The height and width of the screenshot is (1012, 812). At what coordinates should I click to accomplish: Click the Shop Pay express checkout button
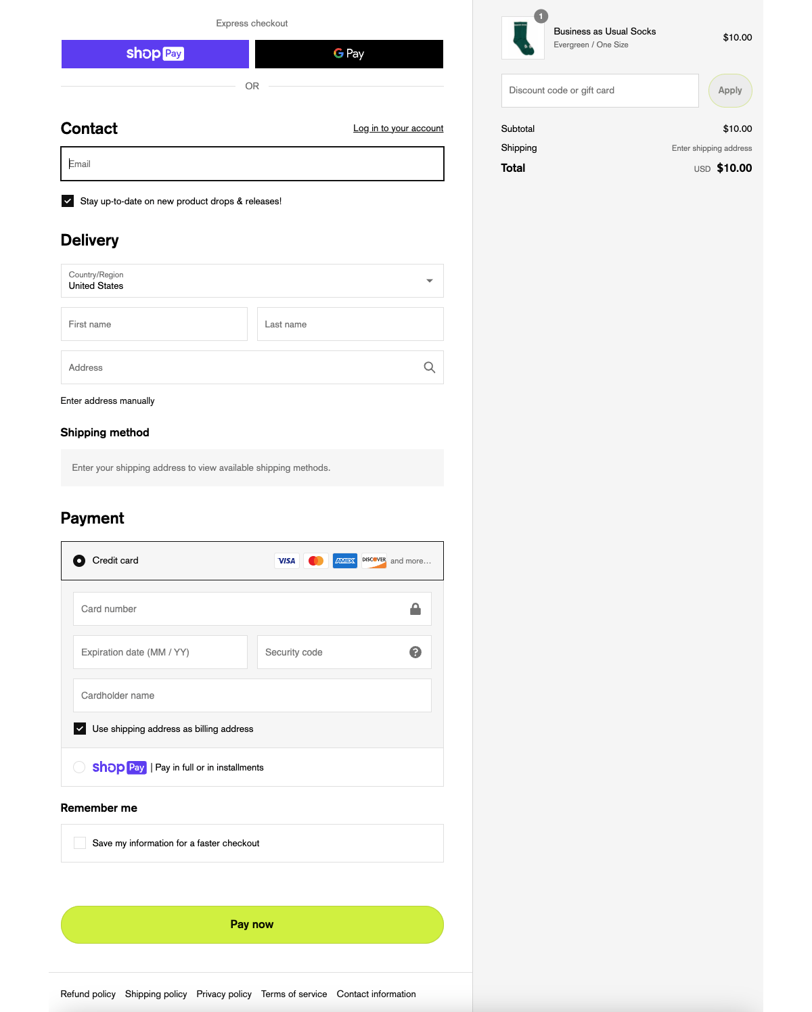click(154, 53)
